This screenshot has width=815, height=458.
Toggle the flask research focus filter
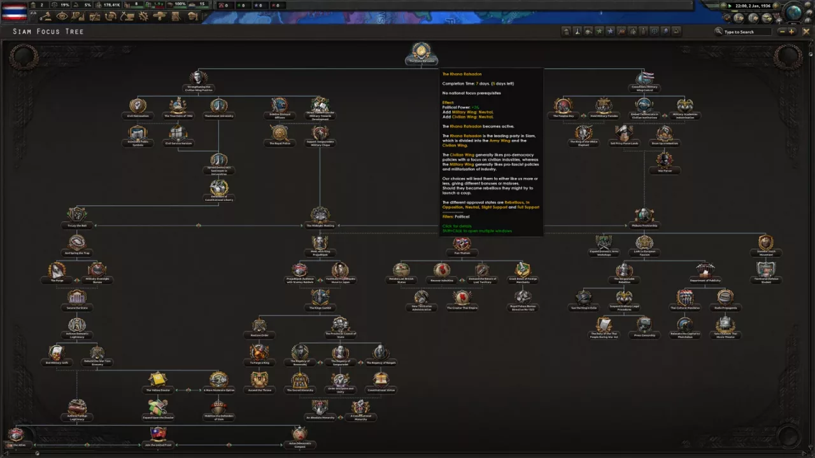point(577,31)
